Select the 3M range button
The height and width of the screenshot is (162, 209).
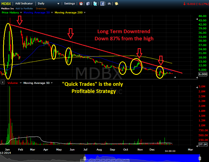tap(103, 160)
